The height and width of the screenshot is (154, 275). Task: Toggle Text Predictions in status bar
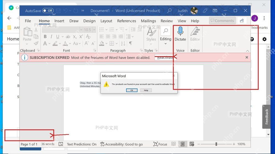click(82, 144)
